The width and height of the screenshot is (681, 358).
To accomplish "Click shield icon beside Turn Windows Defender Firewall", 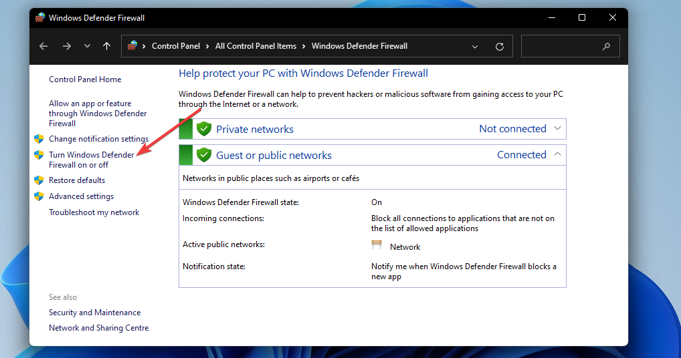I will pyautogui.click(x=39, y=155).
